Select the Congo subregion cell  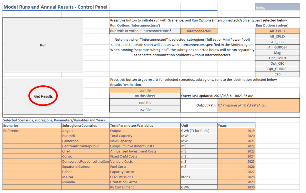(86, 156)
